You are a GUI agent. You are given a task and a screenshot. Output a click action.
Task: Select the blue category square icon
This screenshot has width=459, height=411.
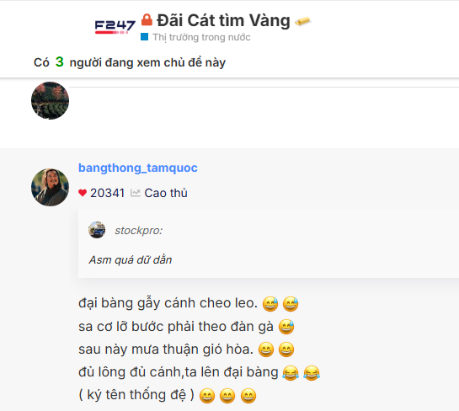(144, 36)
